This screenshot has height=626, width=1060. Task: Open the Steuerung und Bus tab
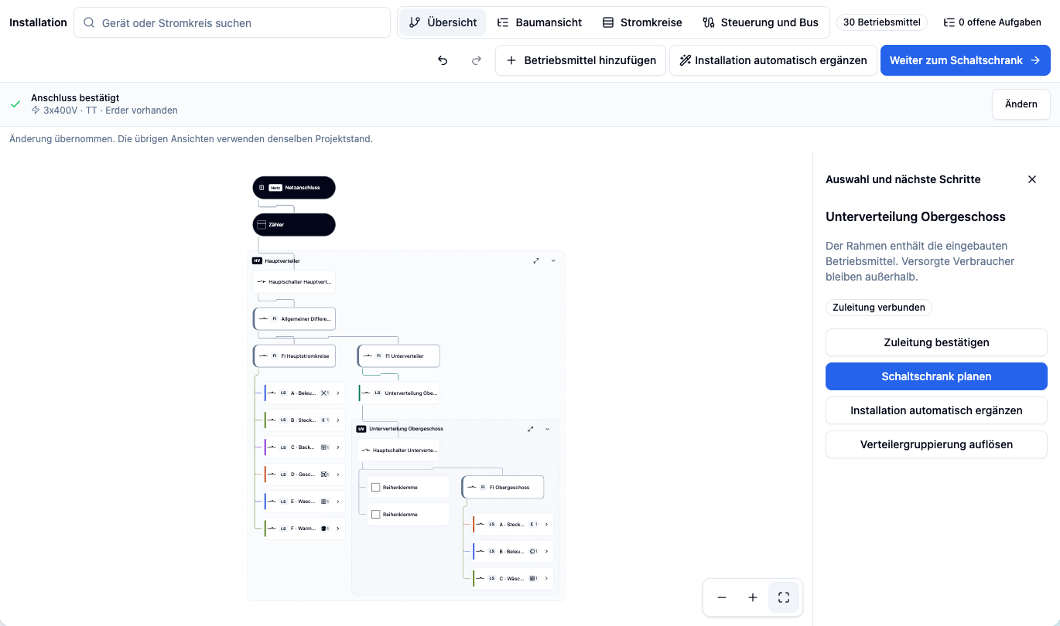(761, 22)
